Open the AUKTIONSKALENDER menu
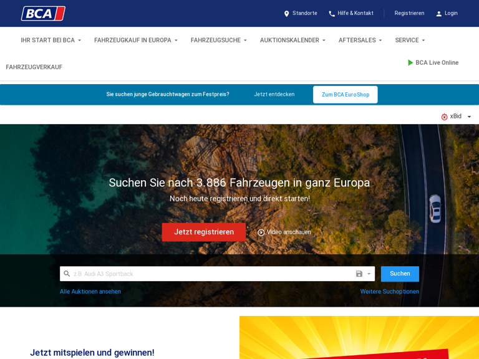The image size is (479, 359). point(293,41)
